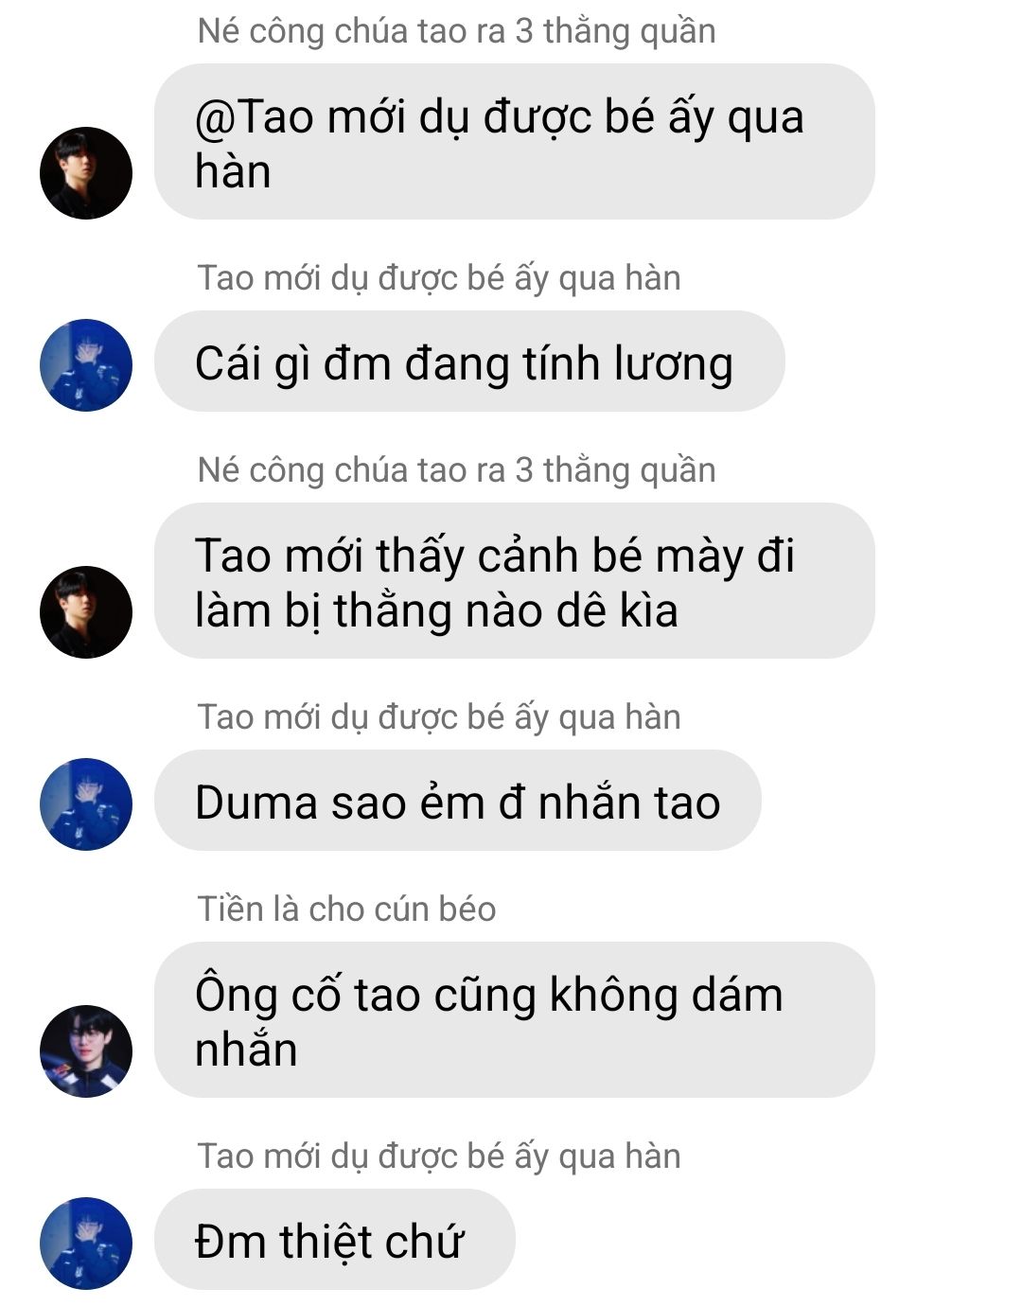Viewport: 1022px width, 1306px height.
Task: Select 'Tao mới thấy cảnh bé mày đi làm' bubble
Action: point(514,580)
